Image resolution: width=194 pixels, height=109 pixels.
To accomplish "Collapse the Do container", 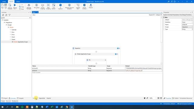I will coord(105,60).
